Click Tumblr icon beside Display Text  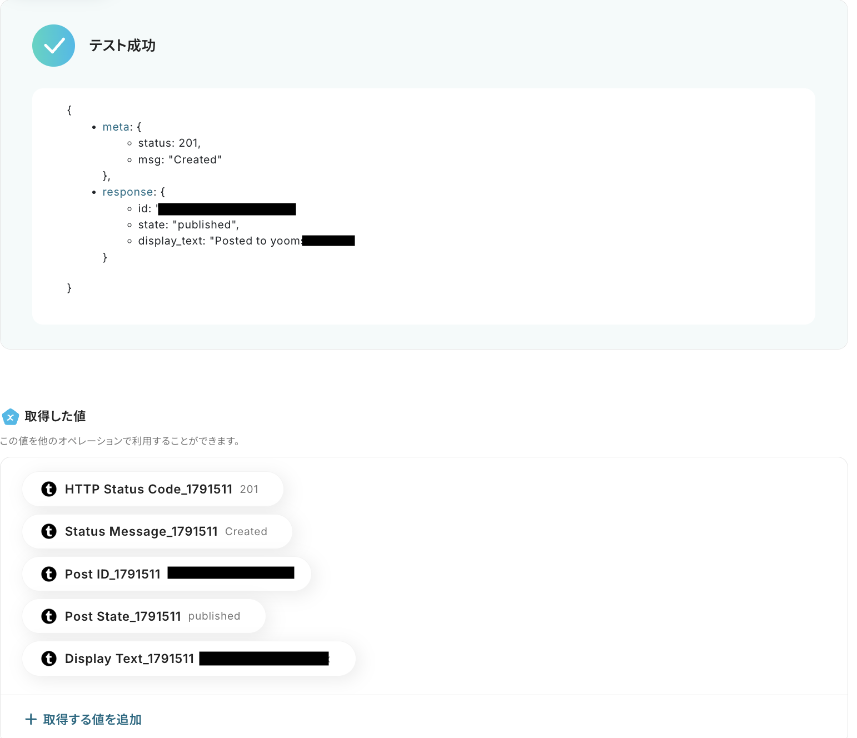click(49, 659)
